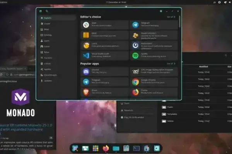This screenshot has width=232, height=154.
Task: Select the Game category in sidebar
Action: (x=58, y=47)
